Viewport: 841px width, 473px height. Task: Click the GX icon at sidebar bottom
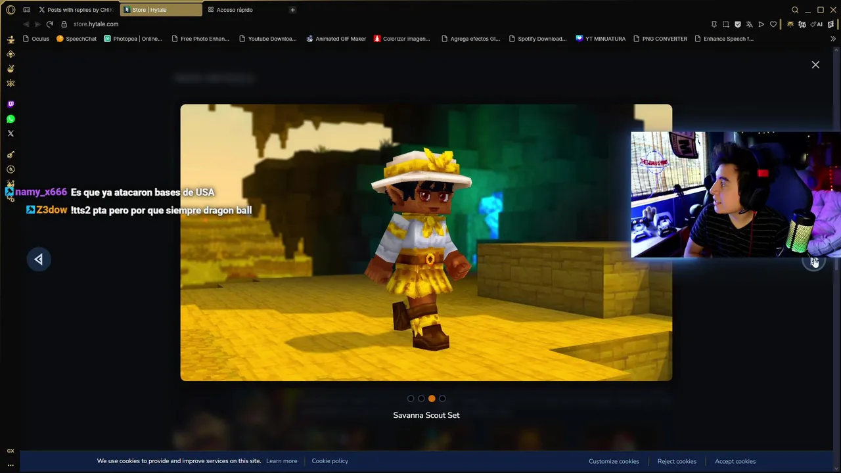(11, 451)
